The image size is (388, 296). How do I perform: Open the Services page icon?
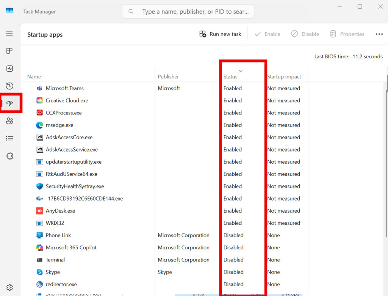pyautogui.click(x=9, y=156)
